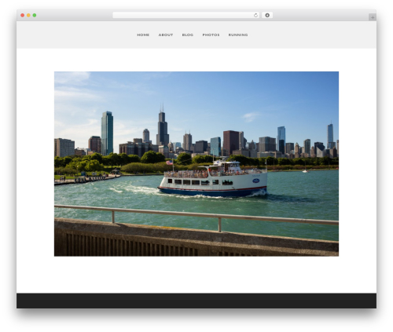
Task: Click the reader/download icon beside address bar
Action: tap(267, 15)
